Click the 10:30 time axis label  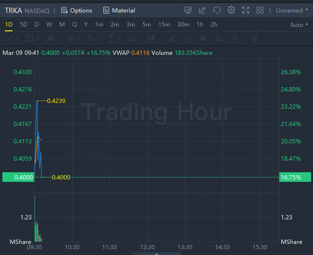coord(72,247)
